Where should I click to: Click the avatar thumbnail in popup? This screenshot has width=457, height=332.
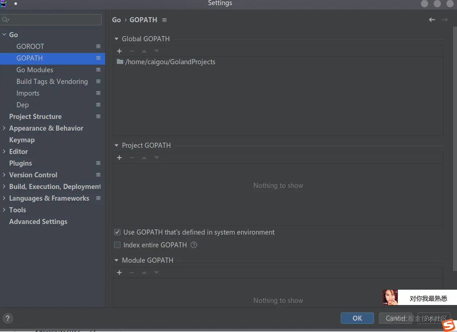point(390,297)
